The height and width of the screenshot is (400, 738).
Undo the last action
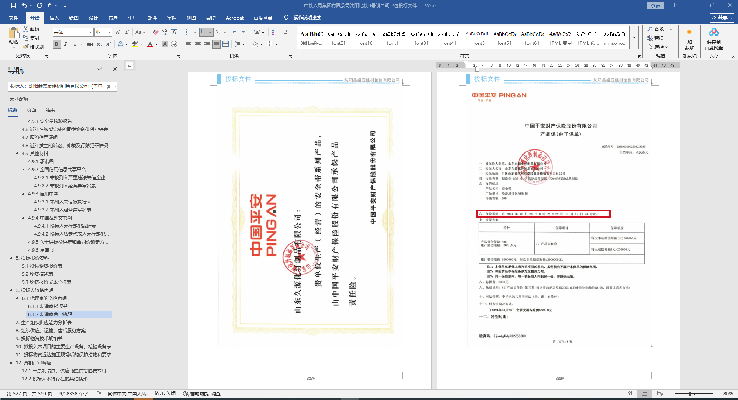pyautogui.click(x=25, y=6)
